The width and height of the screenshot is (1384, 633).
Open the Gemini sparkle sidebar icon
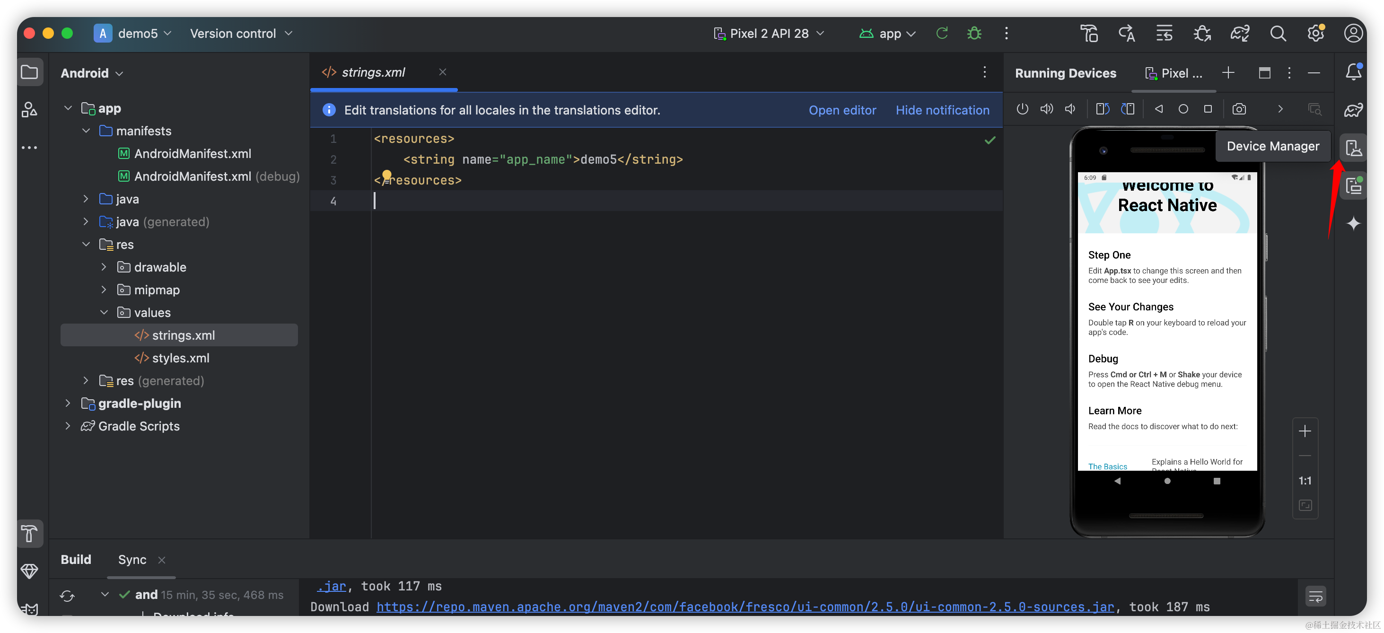point(1353,223)
